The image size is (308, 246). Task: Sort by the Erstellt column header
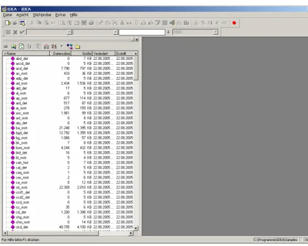click(x=124, y=53)
